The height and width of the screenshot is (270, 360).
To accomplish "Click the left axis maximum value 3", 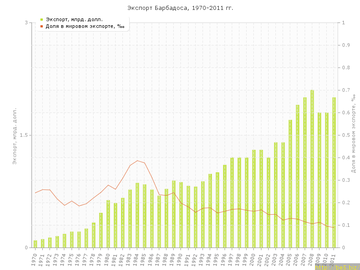I will pyautogui.click(x=26, y=22).
